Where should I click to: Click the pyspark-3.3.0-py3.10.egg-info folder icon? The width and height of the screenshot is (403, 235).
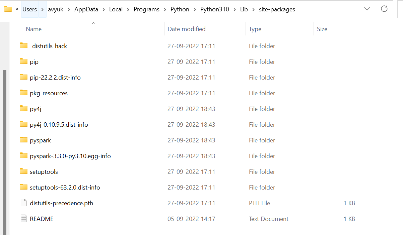(23, 155)
